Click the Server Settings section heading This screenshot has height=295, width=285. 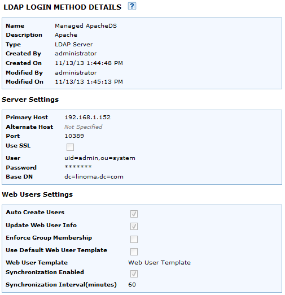pos(30,99)
